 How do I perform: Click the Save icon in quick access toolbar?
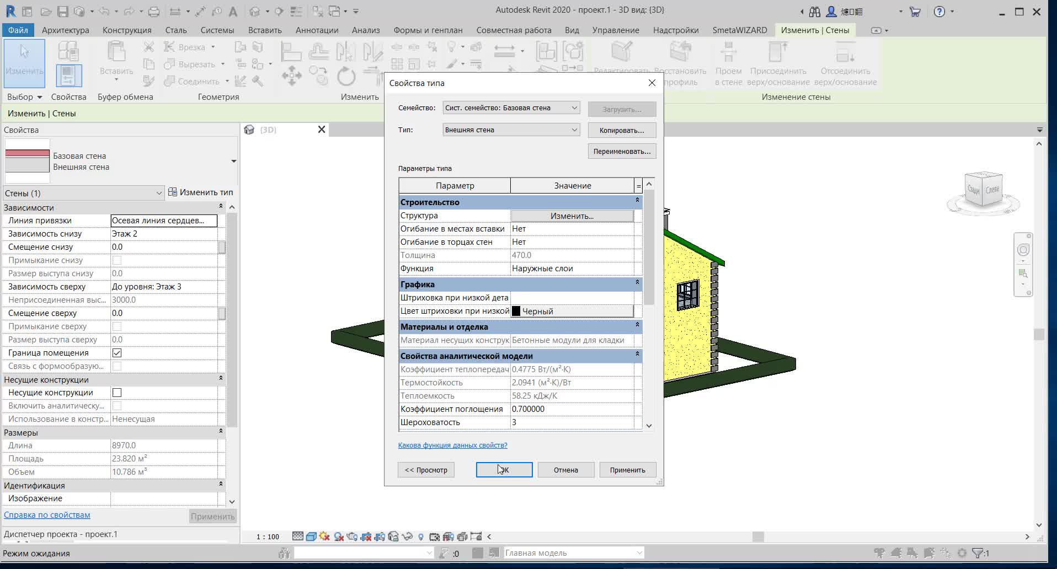pos(62,11)
